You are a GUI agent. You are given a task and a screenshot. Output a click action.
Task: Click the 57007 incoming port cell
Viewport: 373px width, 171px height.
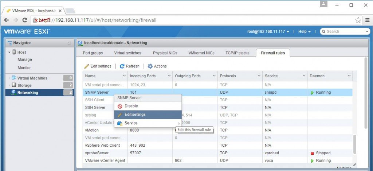point(150,153)
